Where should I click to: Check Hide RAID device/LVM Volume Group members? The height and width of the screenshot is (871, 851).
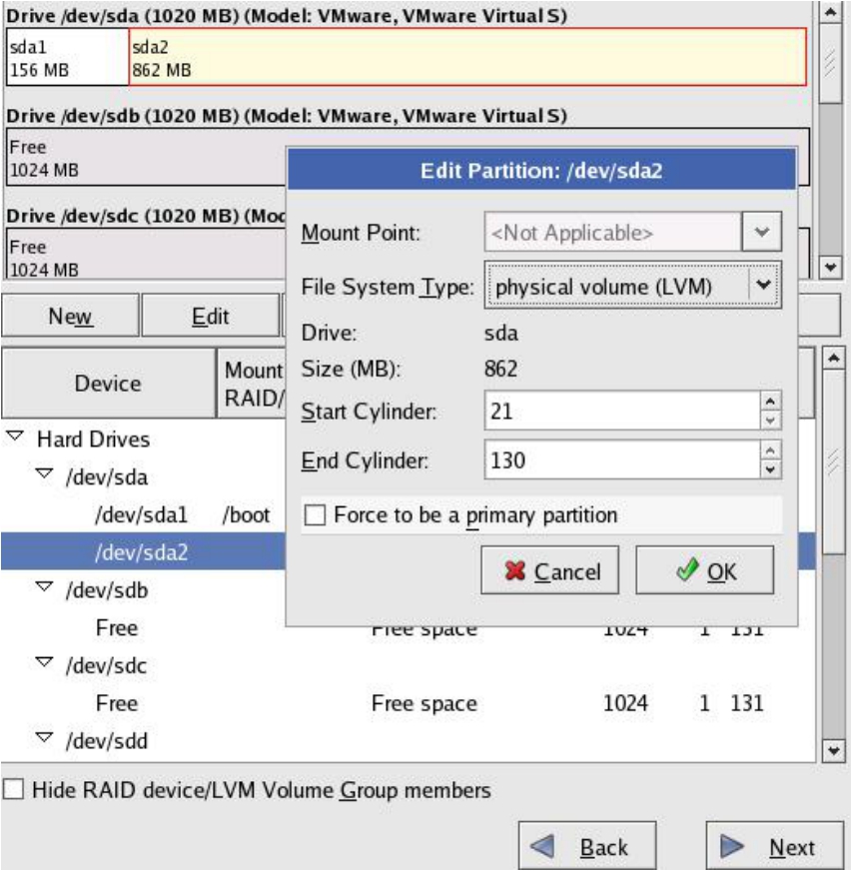(13, 790)
